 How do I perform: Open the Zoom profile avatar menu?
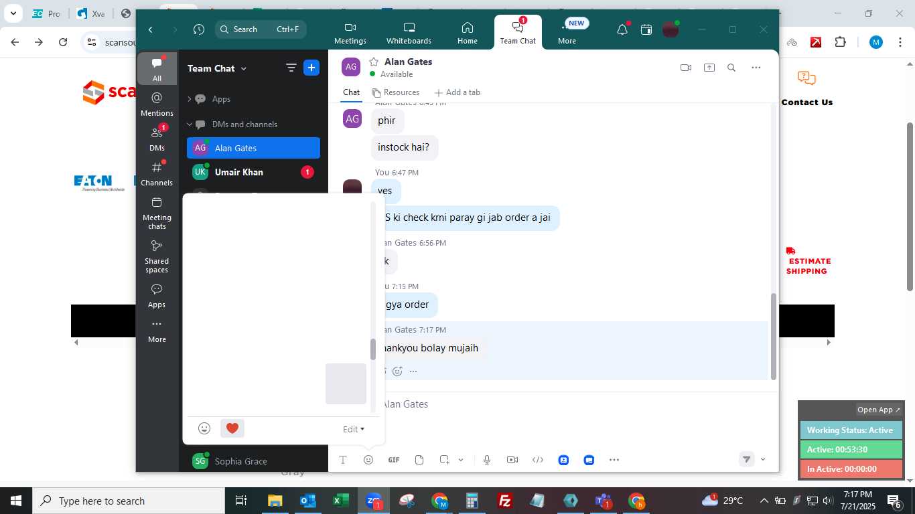tap(671, 29)
